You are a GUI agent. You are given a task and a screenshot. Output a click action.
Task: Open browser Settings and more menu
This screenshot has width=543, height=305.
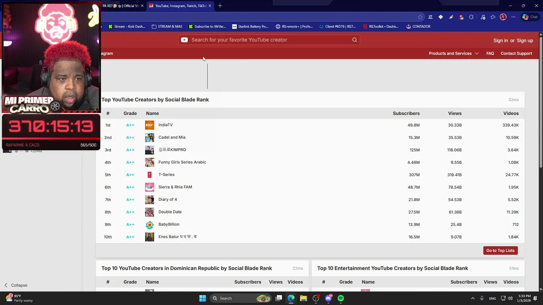tap(513, 17)
